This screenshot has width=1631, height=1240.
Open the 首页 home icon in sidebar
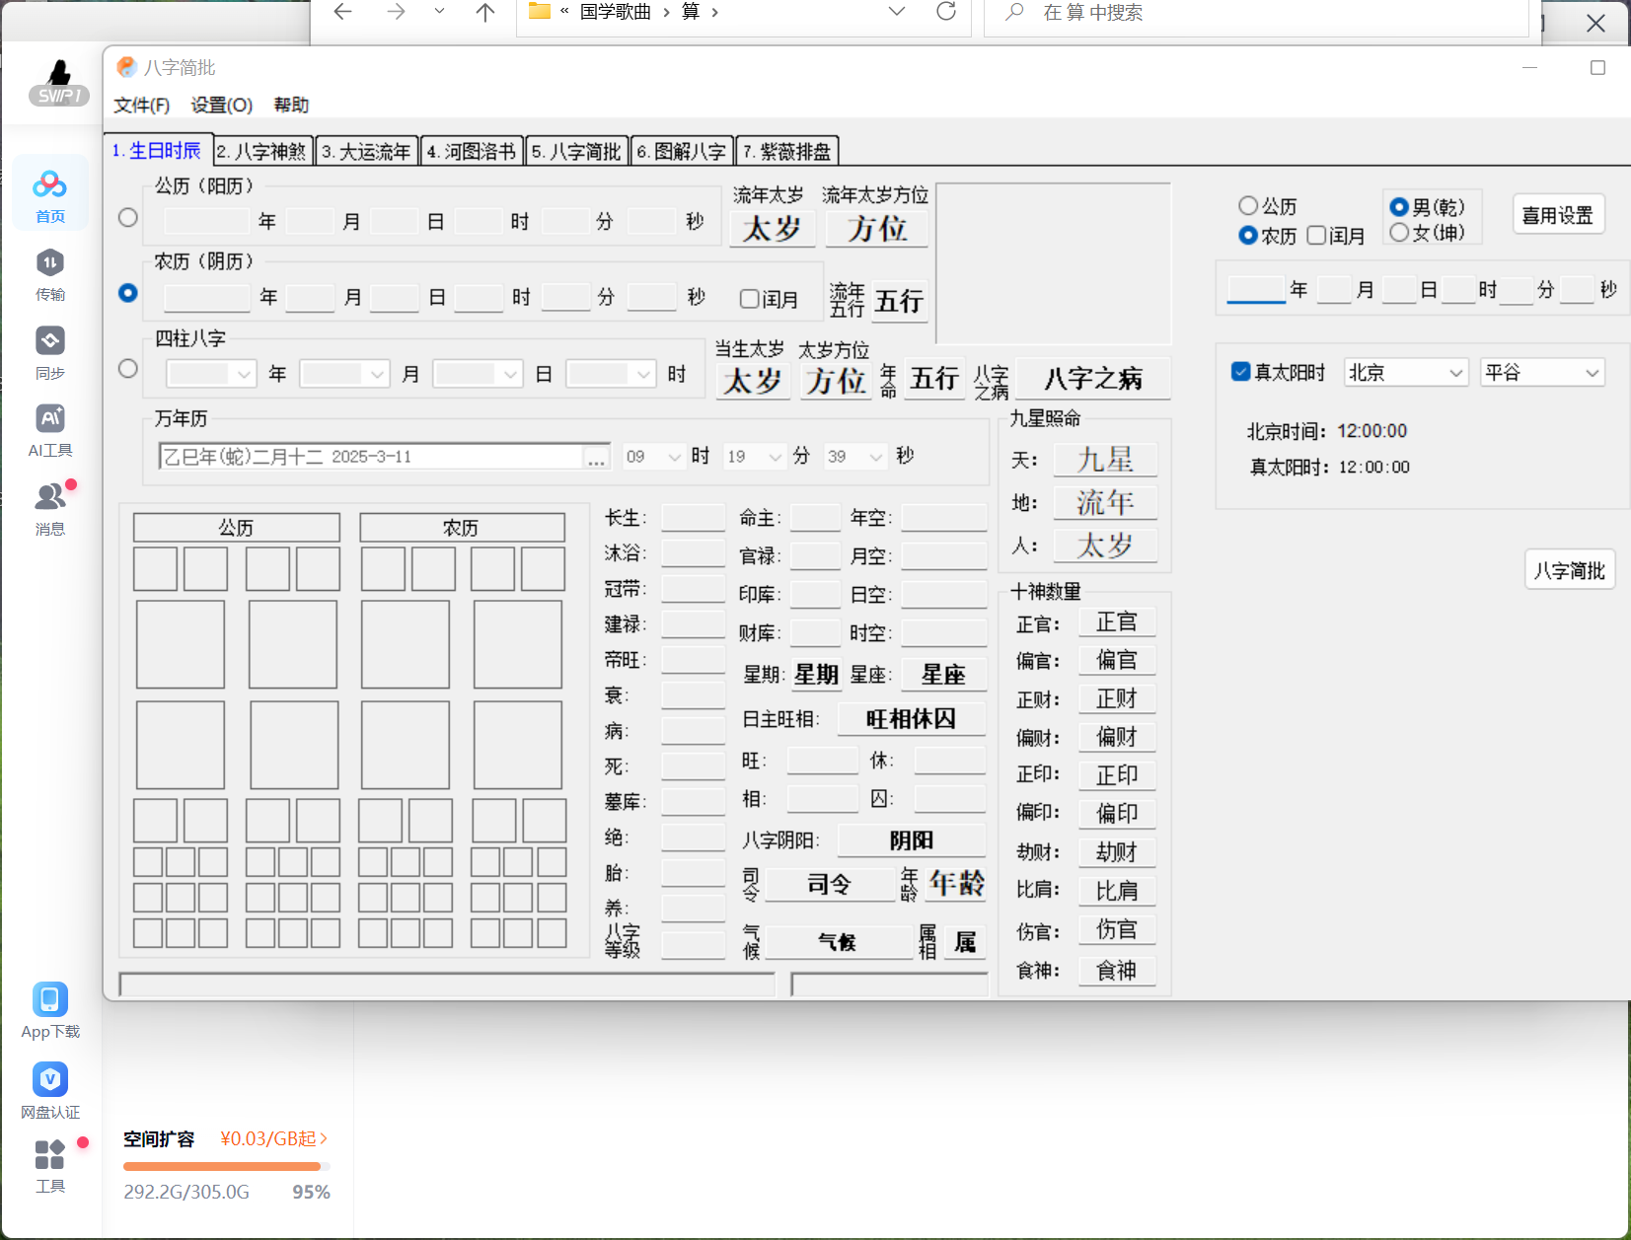pos(50,195)
